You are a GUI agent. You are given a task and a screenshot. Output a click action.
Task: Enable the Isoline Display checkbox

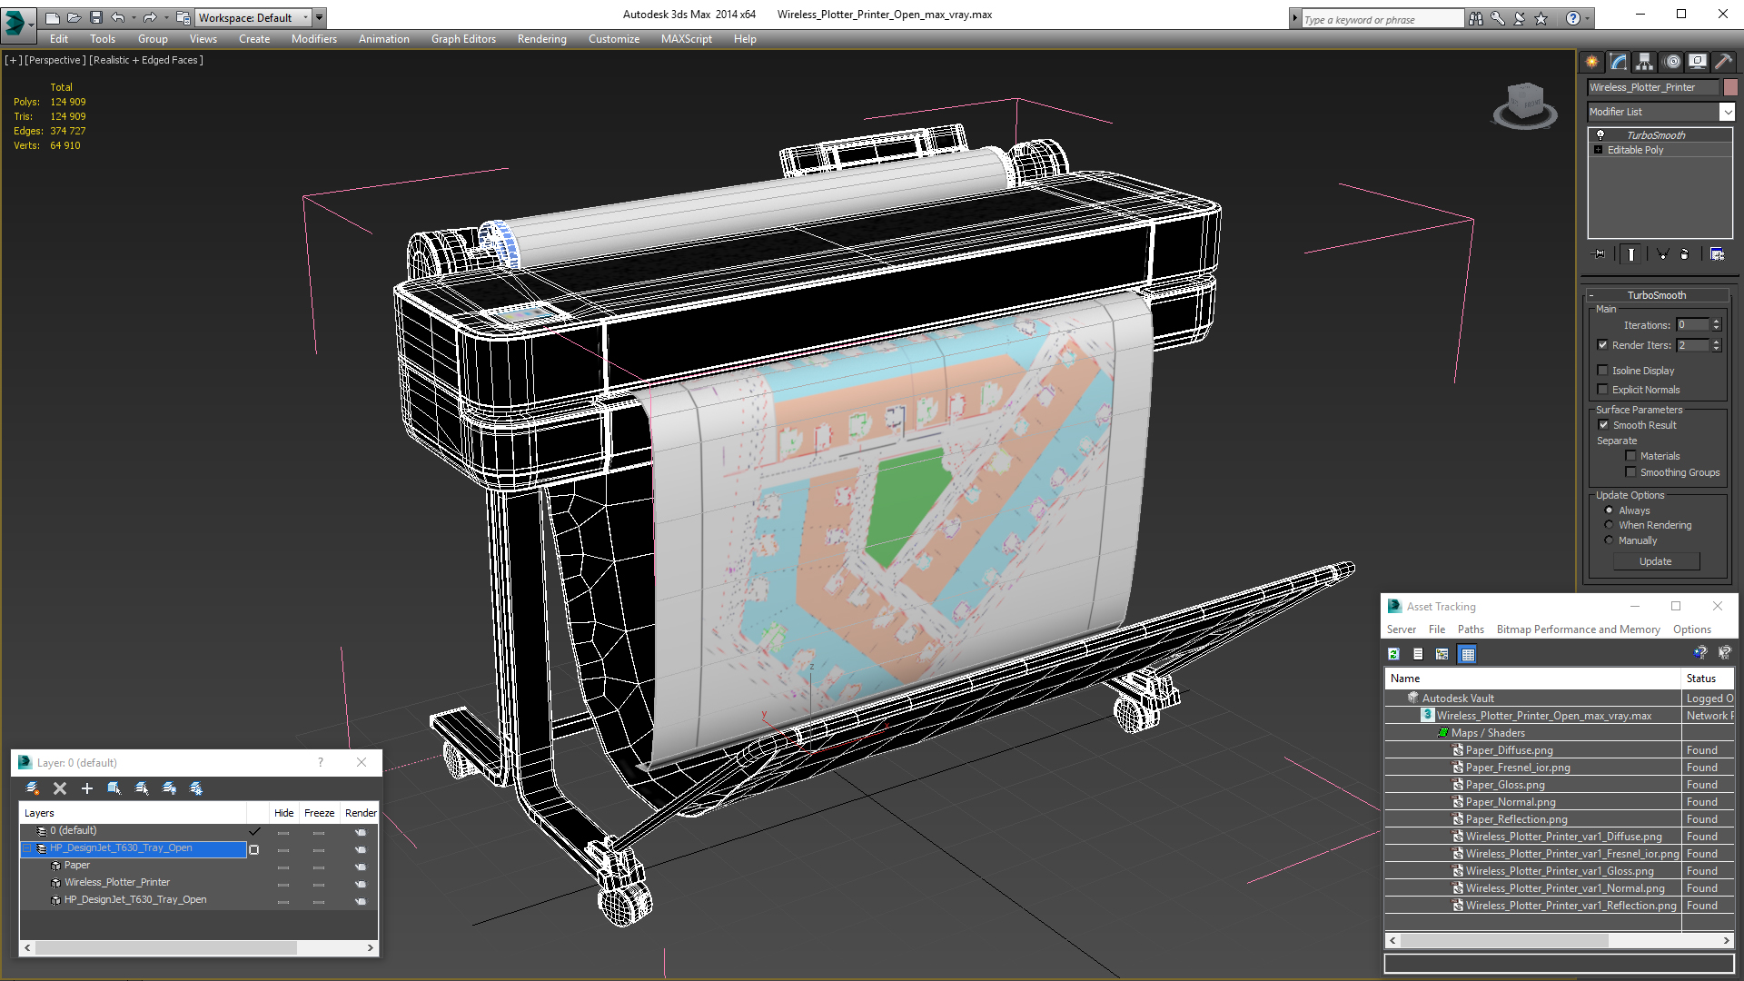[x=1603, y=371]
